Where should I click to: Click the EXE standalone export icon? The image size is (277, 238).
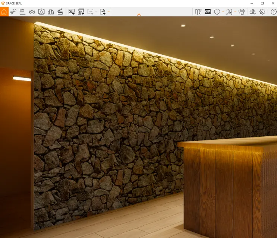pyautogui.click(x=103, y=12)
